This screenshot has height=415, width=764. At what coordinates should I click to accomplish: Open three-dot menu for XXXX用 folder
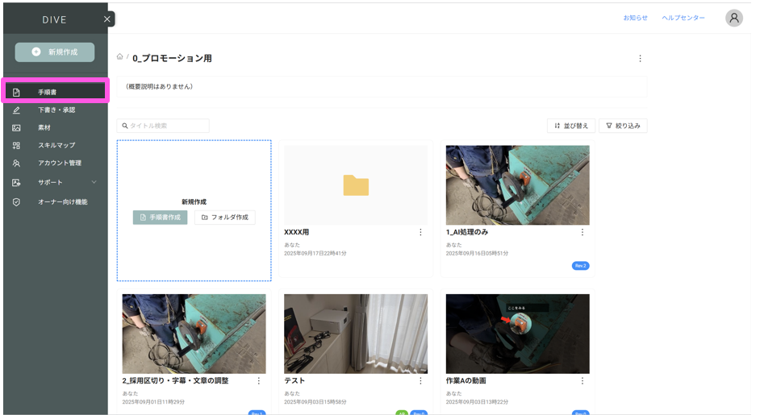point(420,232)
